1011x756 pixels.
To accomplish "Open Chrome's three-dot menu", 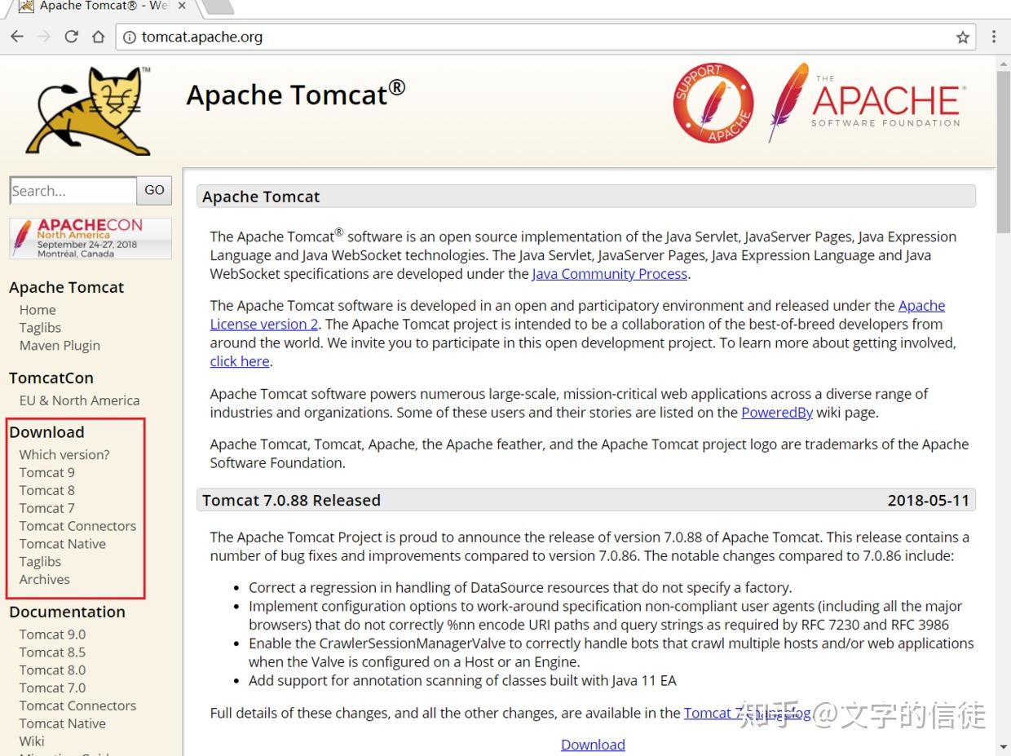I will pos(994,37).
